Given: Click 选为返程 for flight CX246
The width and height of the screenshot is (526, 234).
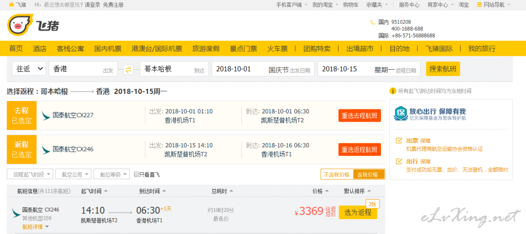Looking at the screenshot, I should tap(358, 212).
